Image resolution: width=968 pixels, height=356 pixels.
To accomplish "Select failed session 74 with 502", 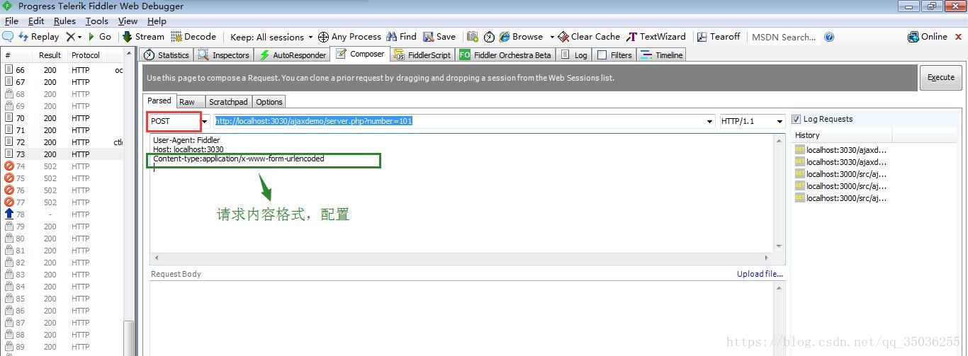I will pyautogui.click(x=62, y=166).
